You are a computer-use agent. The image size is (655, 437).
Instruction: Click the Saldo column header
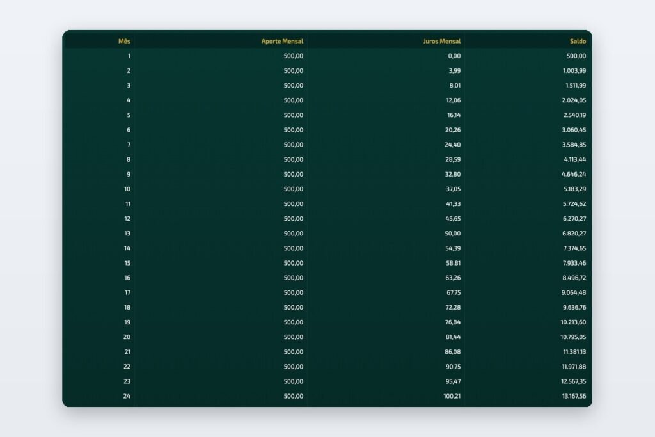[x=578, y=41]
